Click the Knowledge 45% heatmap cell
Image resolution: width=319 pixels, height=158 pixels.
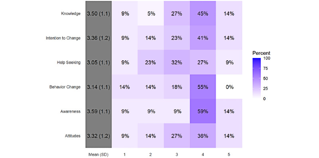(x=203, y=13)
